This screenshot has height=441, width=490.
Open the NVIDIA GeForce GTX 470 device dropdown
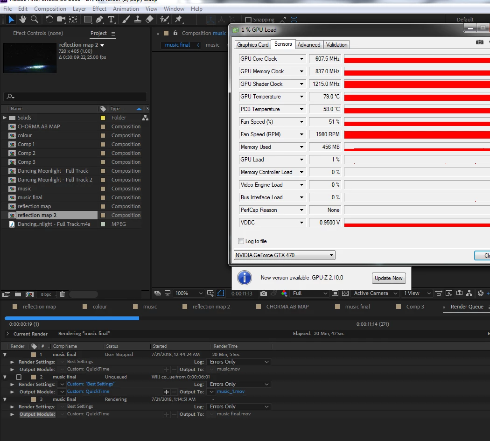pos(284,255)
